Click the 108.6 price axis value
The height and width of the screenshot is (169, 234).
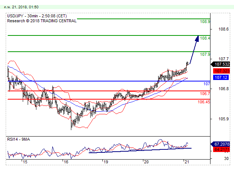coord(223,29)
